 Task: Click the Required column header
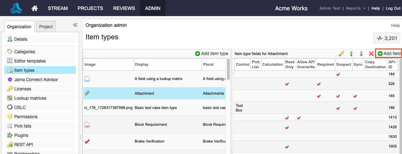pyautogui.click(x=325, y=65)
